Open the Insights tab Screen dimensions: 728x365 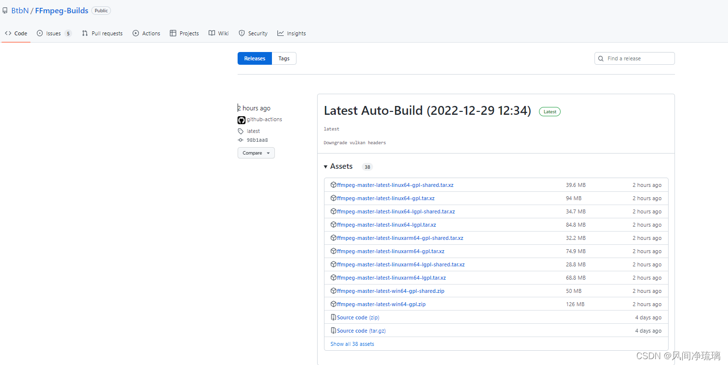point(292,33)
